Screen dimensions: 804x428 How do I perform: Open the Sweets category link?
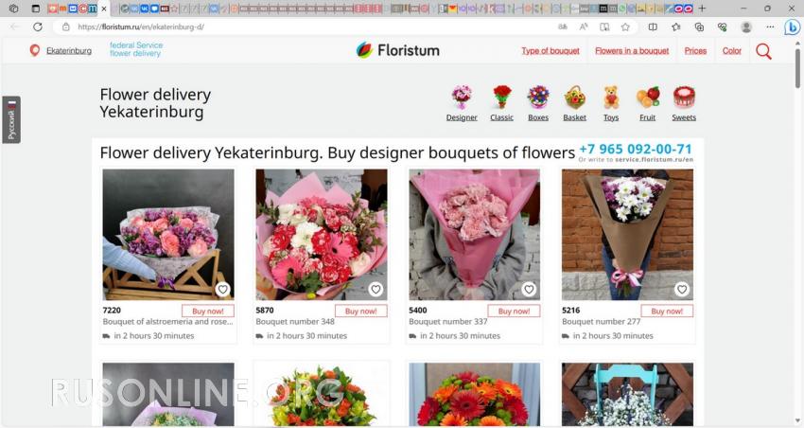(x=684, y=117)
